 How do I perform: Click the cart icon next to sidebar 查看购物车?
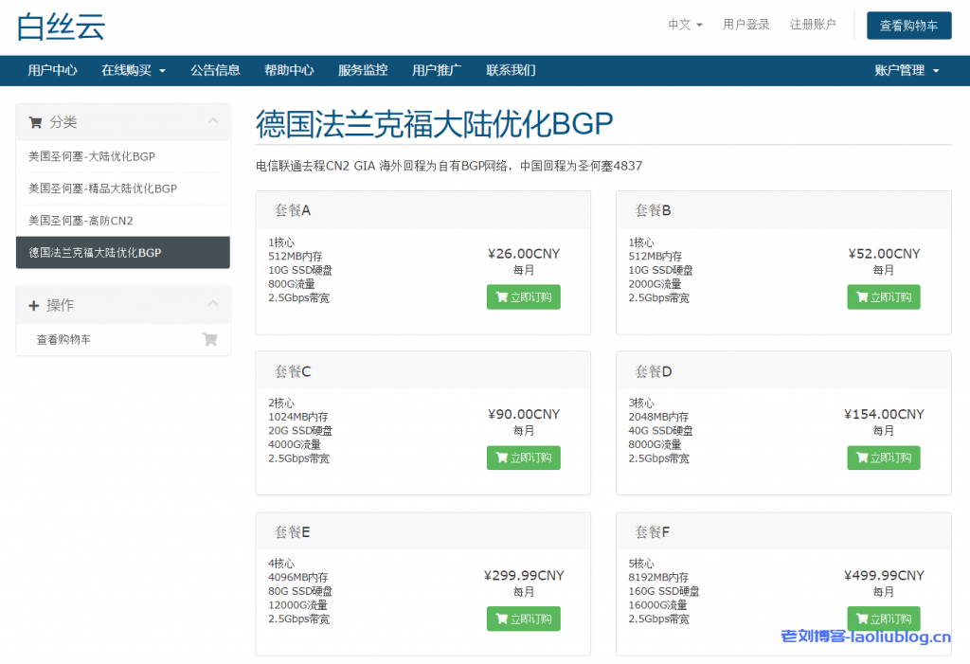[209, 338]
